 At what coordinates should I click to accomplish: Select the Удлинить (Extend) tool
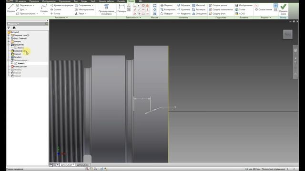(183, 9)
